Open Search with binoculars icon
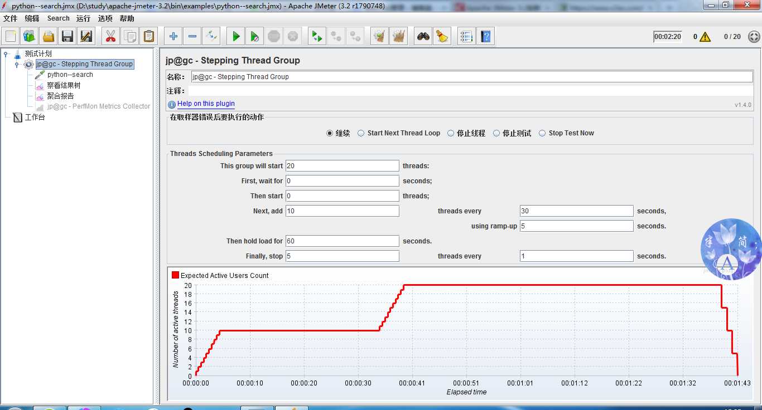 coord(423,37)
